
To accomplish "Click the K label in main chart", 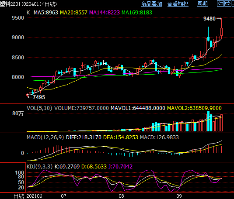I will pyautogui.click(x=28, y=13).
